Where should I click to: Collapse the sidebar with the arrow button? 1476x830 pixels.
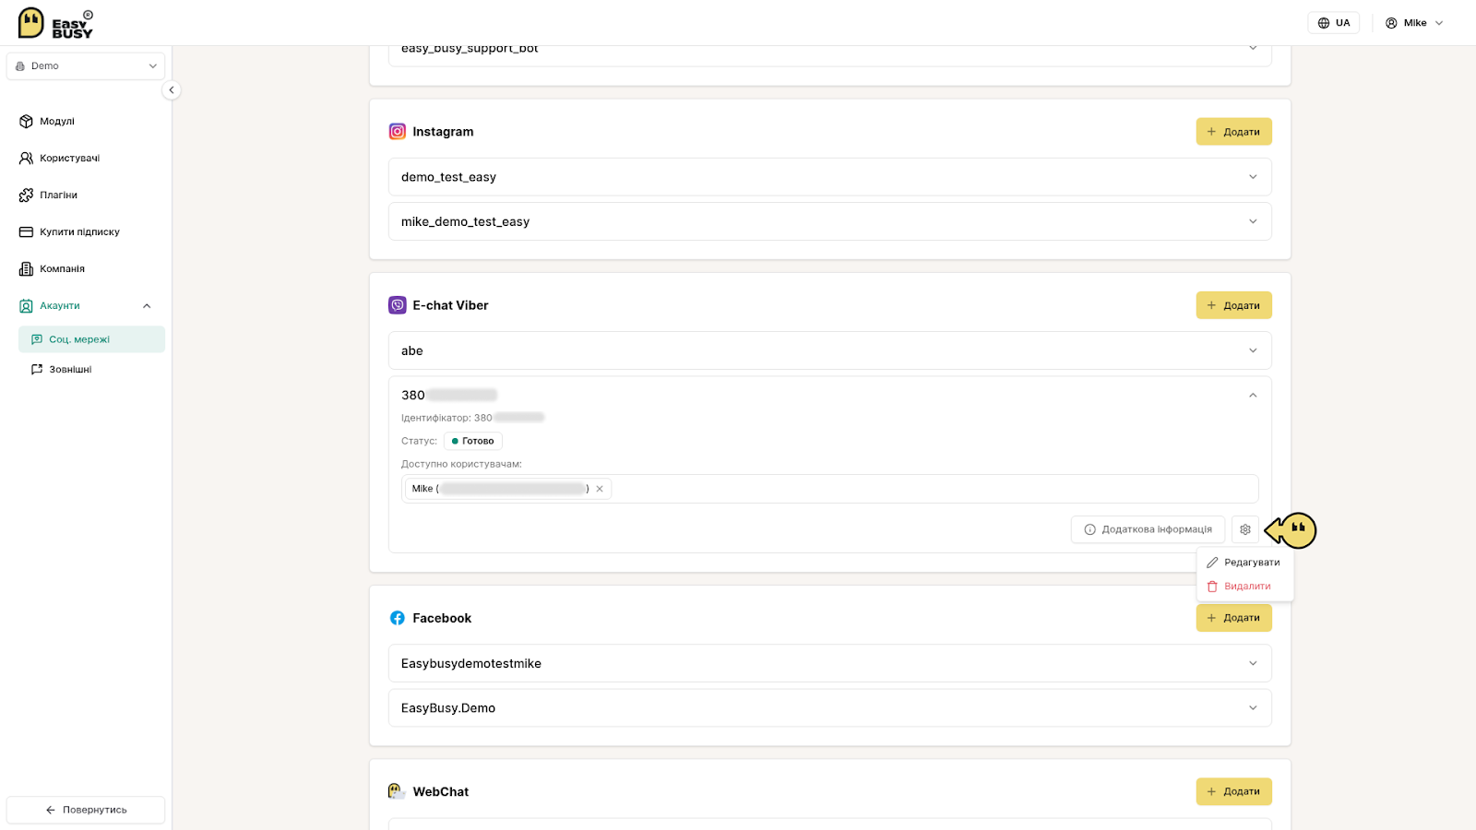coord(171,90)
